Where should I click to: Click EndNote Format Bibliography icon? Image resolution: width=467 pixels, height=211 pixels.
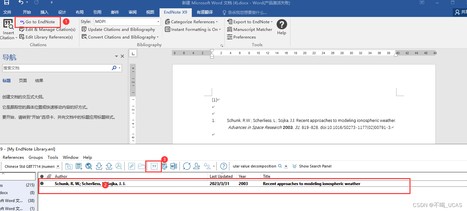click(x=164, y=166)
